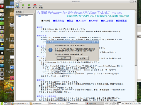Switch to Wine エクスプロ taskbar window
This screenshot has width=141, height=105.
(x=58, y=104)
